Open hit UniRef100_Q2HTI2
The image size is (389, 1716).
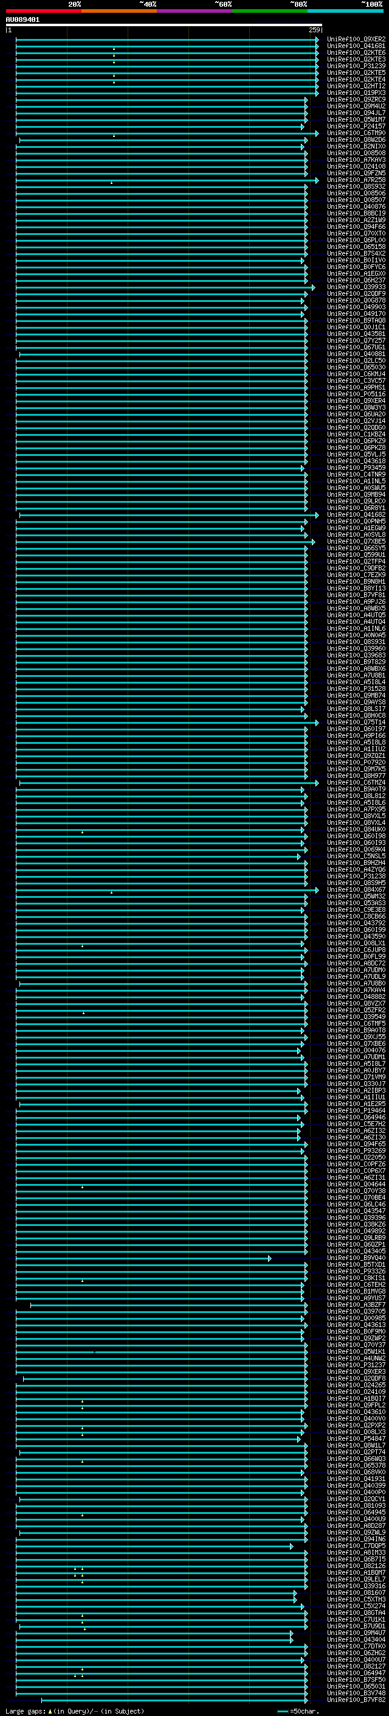click(356, 86)
